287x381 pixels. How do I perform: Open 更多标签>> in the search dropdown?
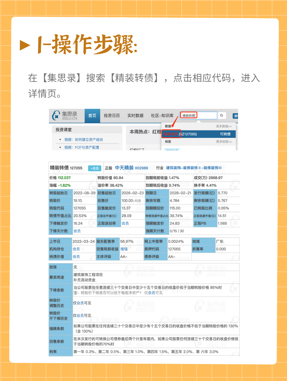224,142
